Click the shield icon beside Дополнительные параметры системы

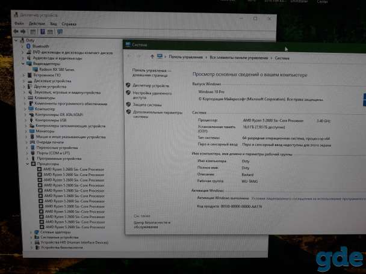pos(129,112)
